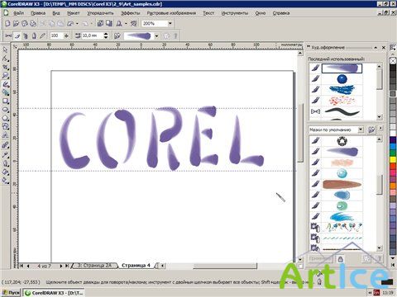Select the Shape edit tool
Screen dimensions: 397x297
click(6, 59)
